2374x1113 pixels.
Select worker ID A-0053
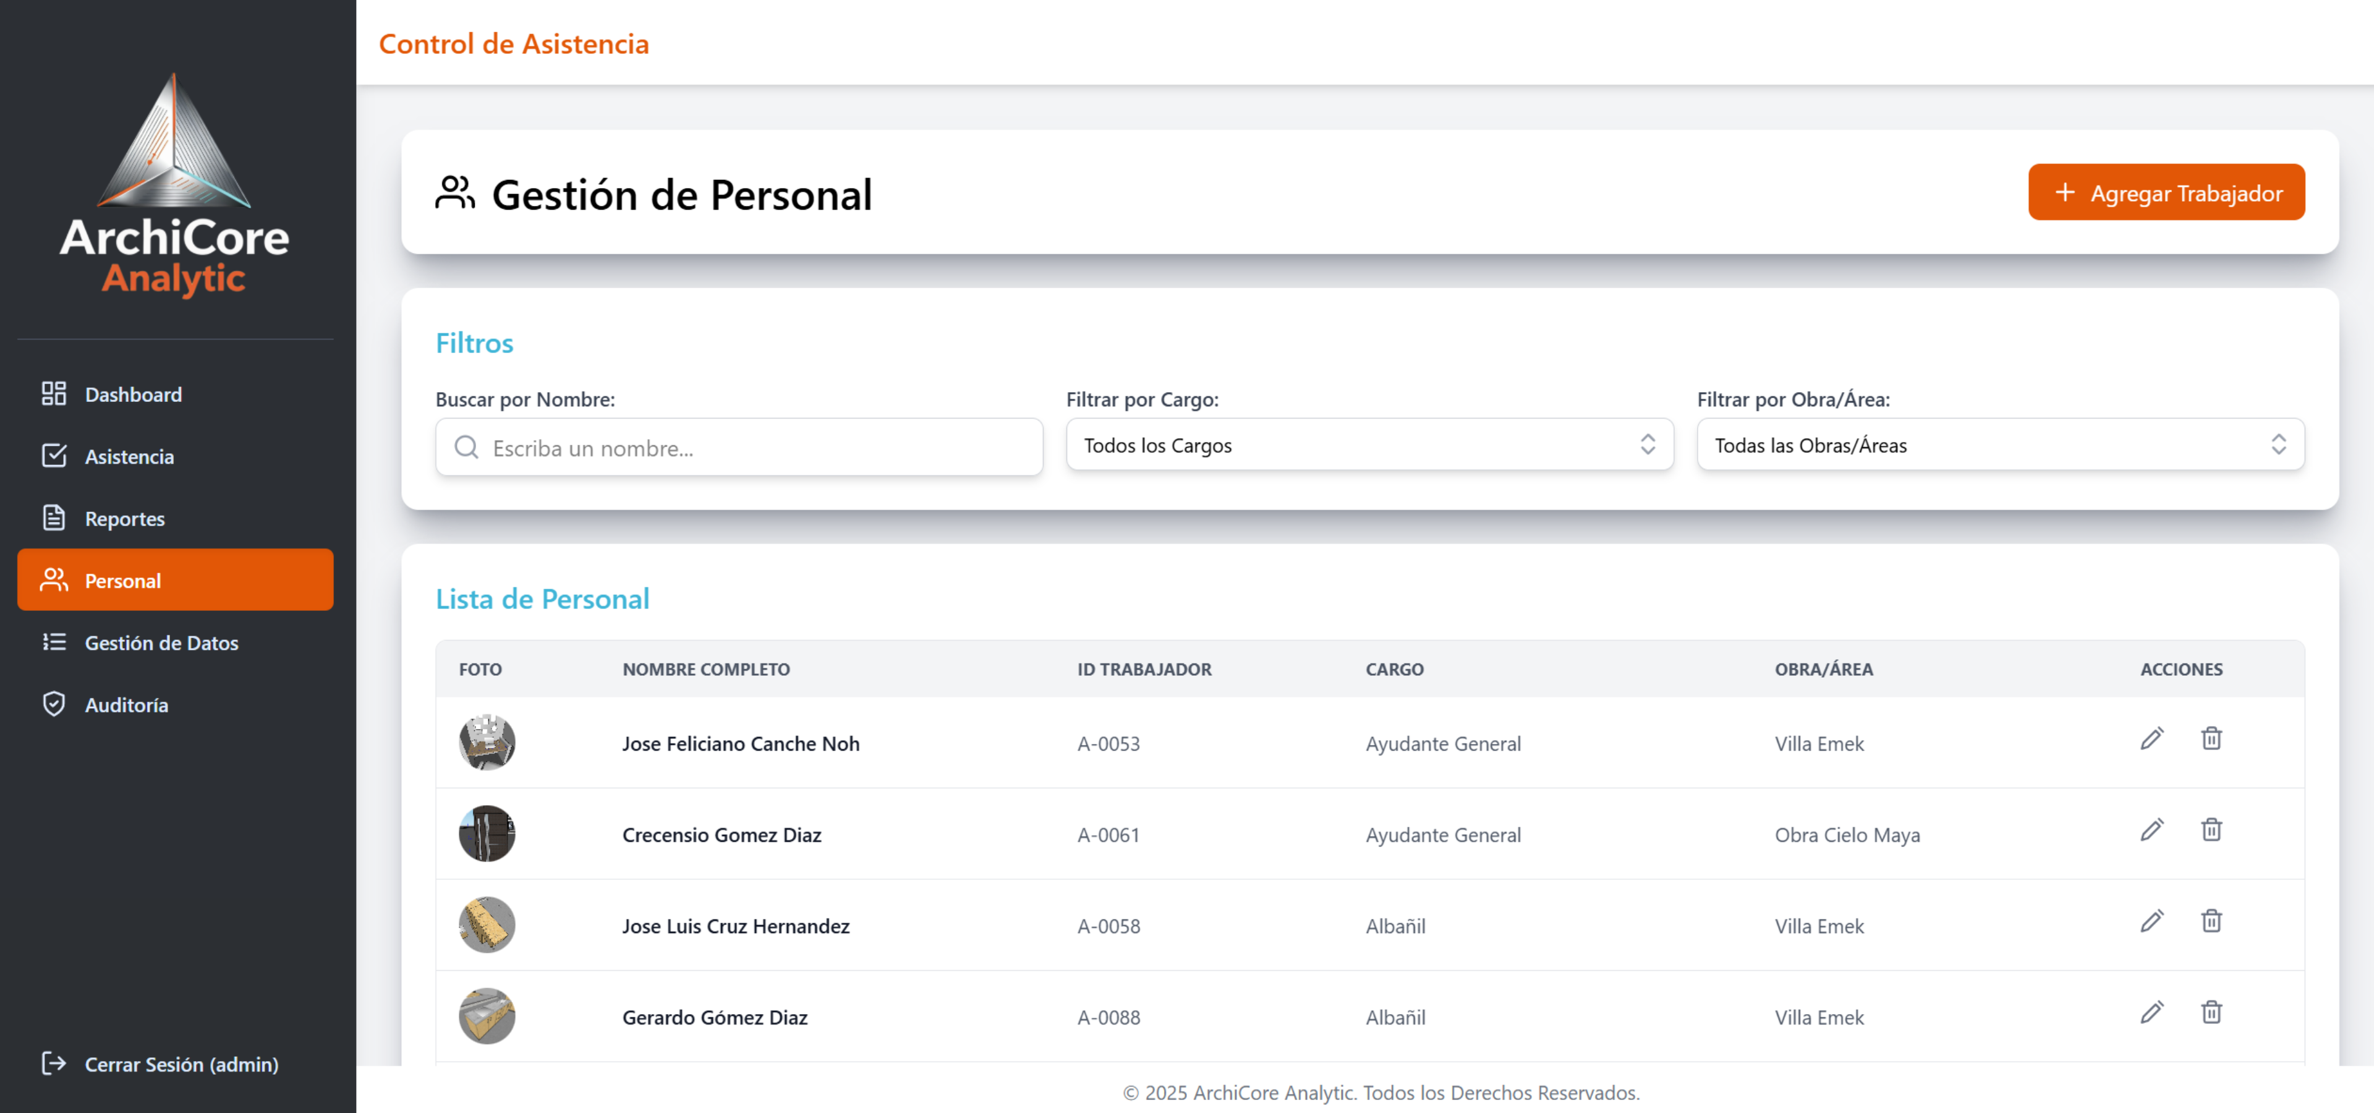pos(1108,743)
